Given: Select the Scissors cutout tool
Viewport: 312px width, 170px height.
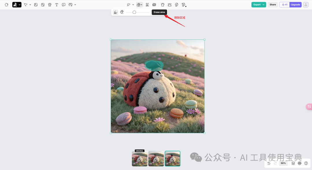Looking at the screenshot, I should coord(147,5).
